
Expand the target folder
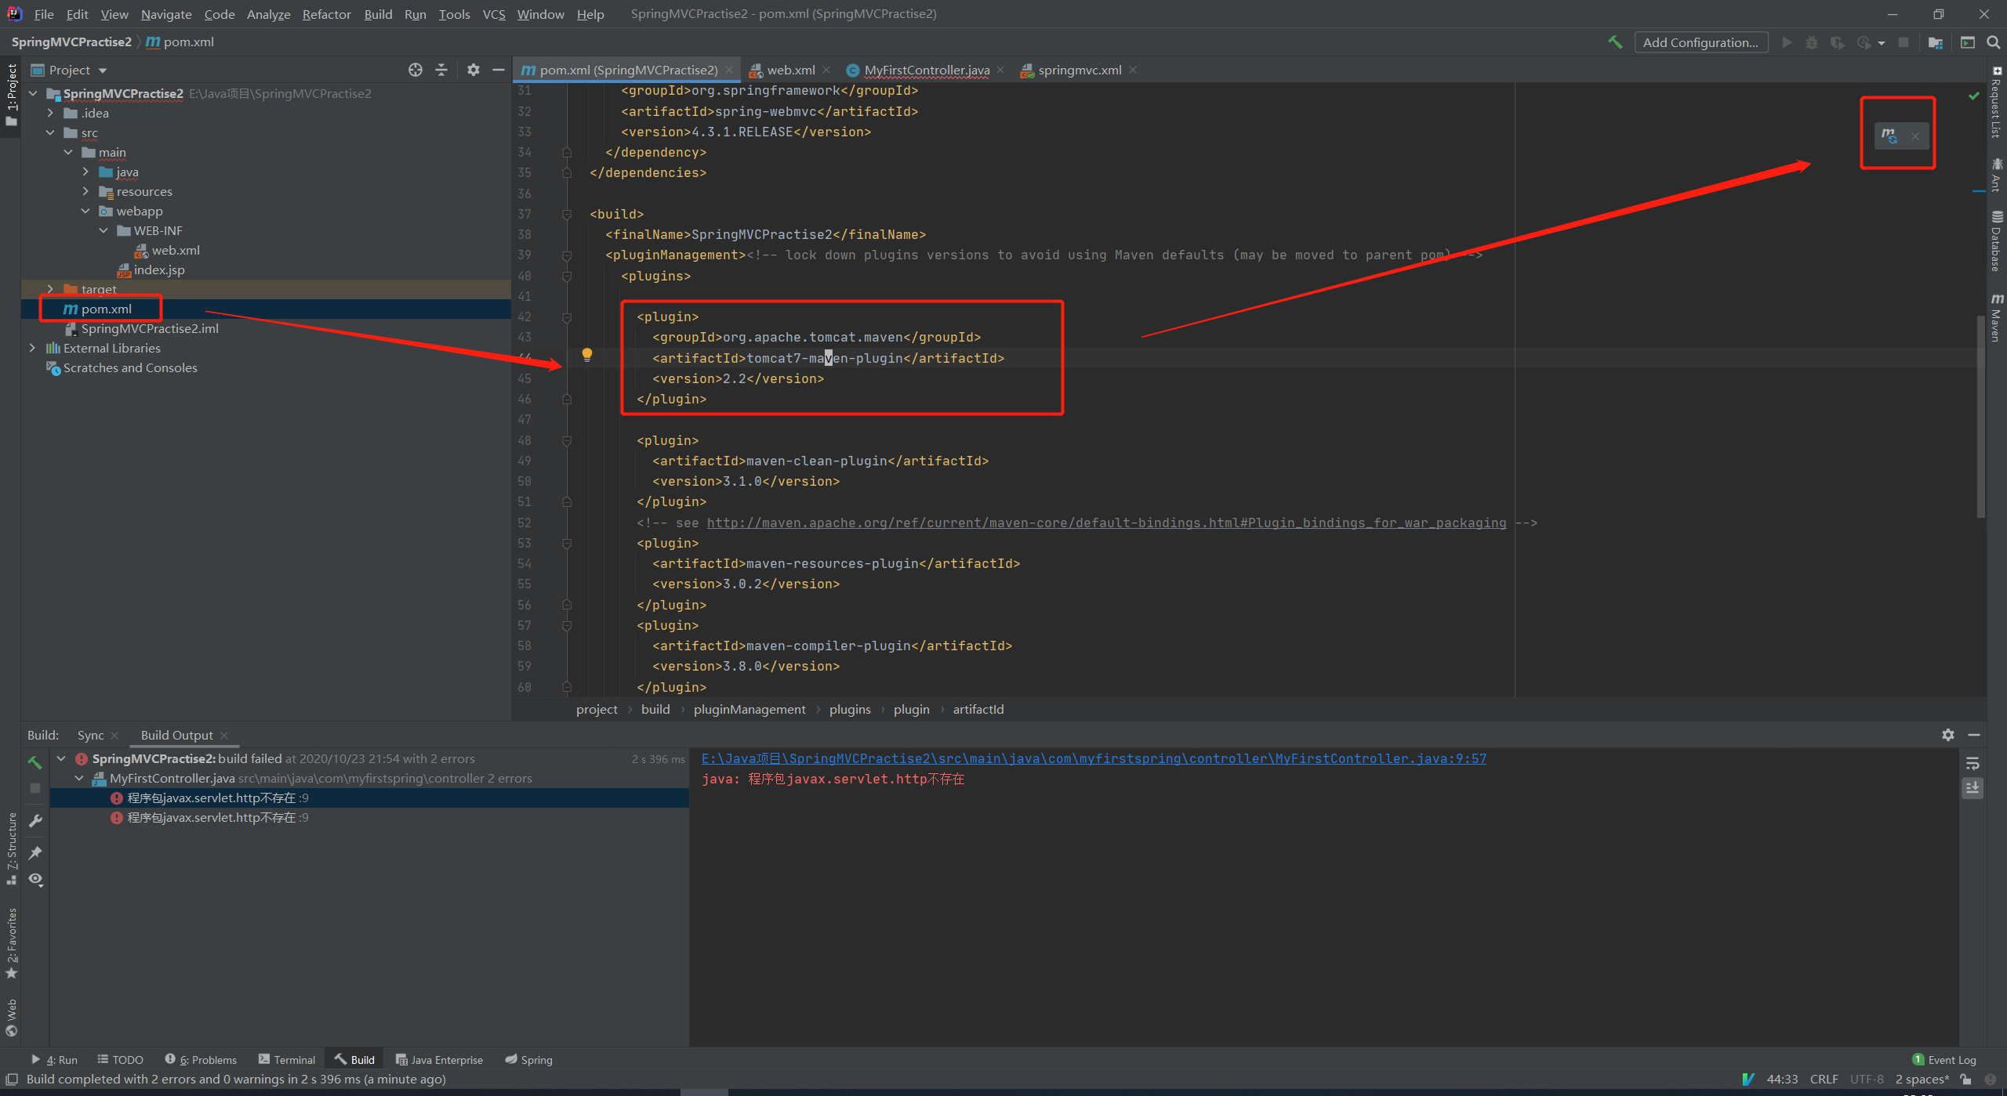pos(50,289)
